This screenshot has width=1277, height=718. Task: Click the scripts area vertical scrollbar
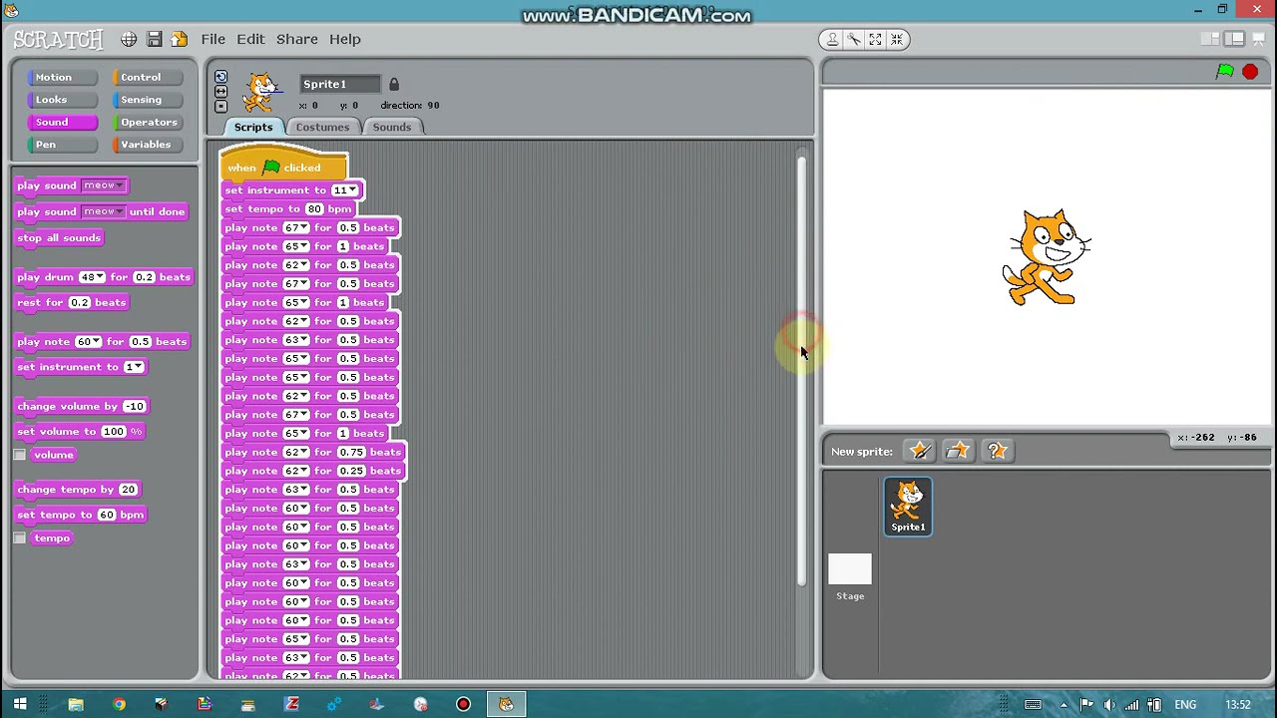click(x=801, y=371)
